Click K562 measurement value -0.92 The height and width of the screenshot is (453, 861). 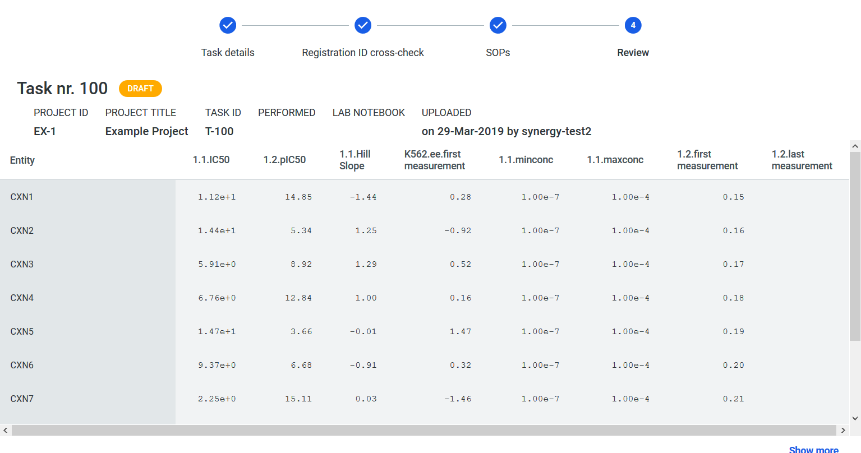coord(458,230)
